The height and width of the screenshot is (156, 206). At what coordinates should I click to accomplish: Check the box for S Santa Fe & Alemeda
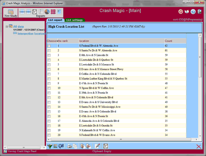49,51
